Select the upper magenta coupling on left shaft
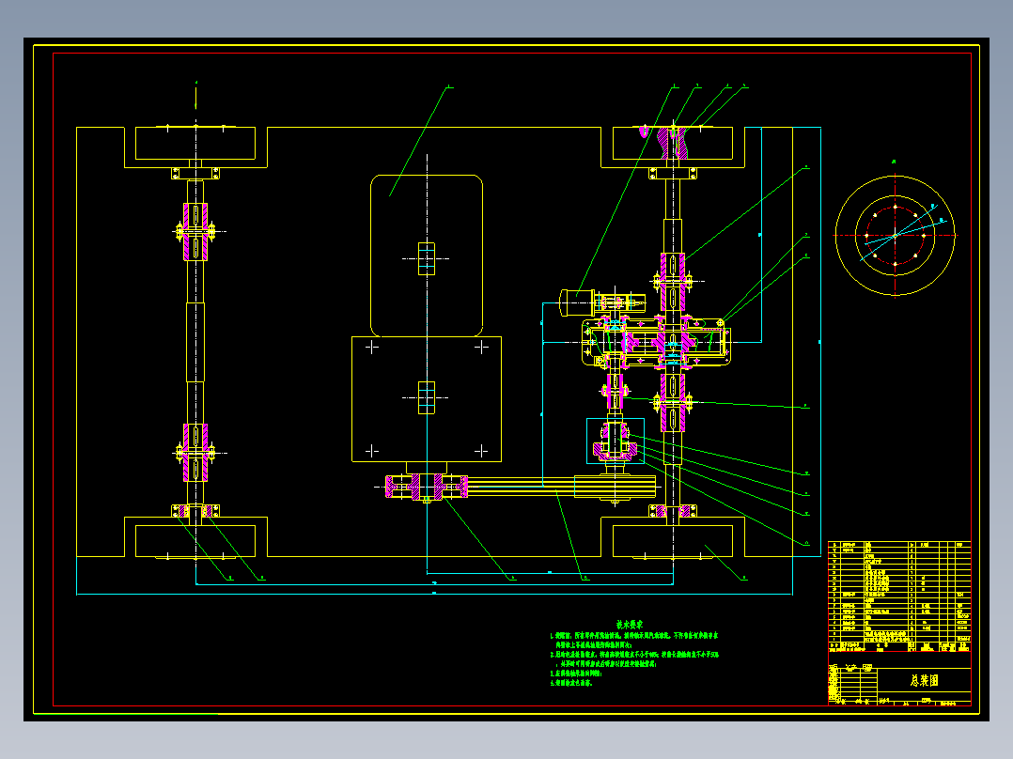The image size is (1013, 759). (195, 232)
